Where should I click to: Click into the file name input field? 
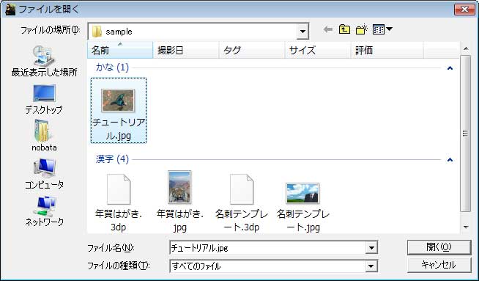click(267, 248)
